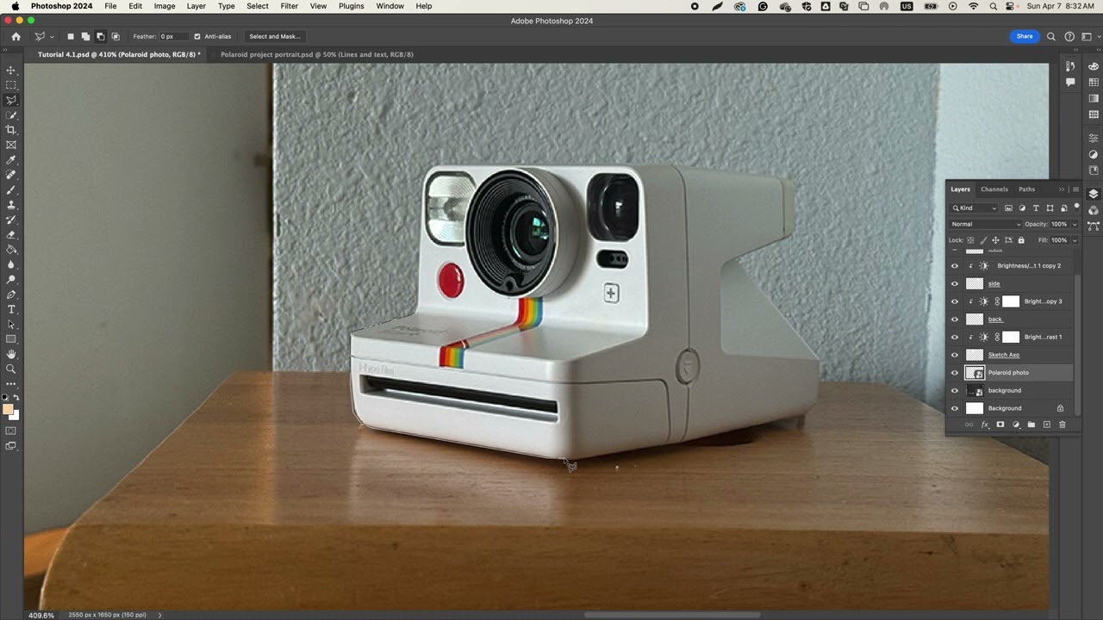
Task: Toggle the lock all layer button
Action: pos(1021,240)
